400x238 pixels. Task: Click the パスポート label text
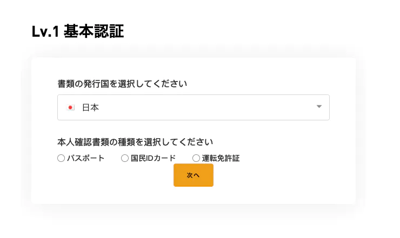point(86,158)
